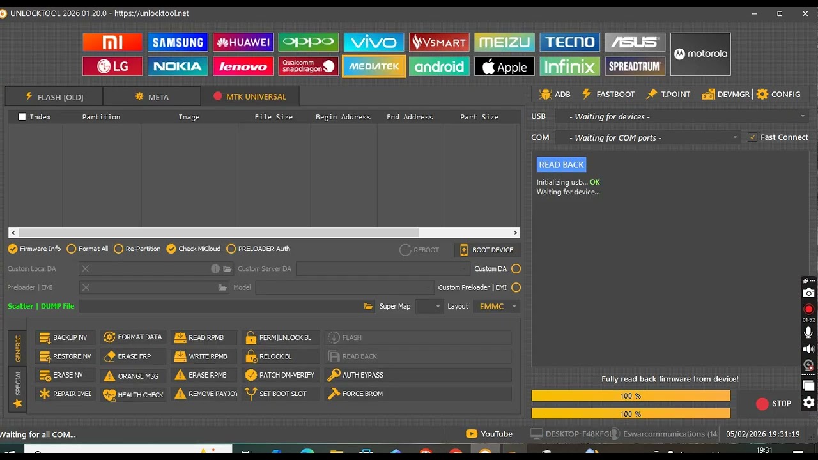Open the COM ports dropdown
The height and width of the screenshot is (460, 818).
coord(647,137)
